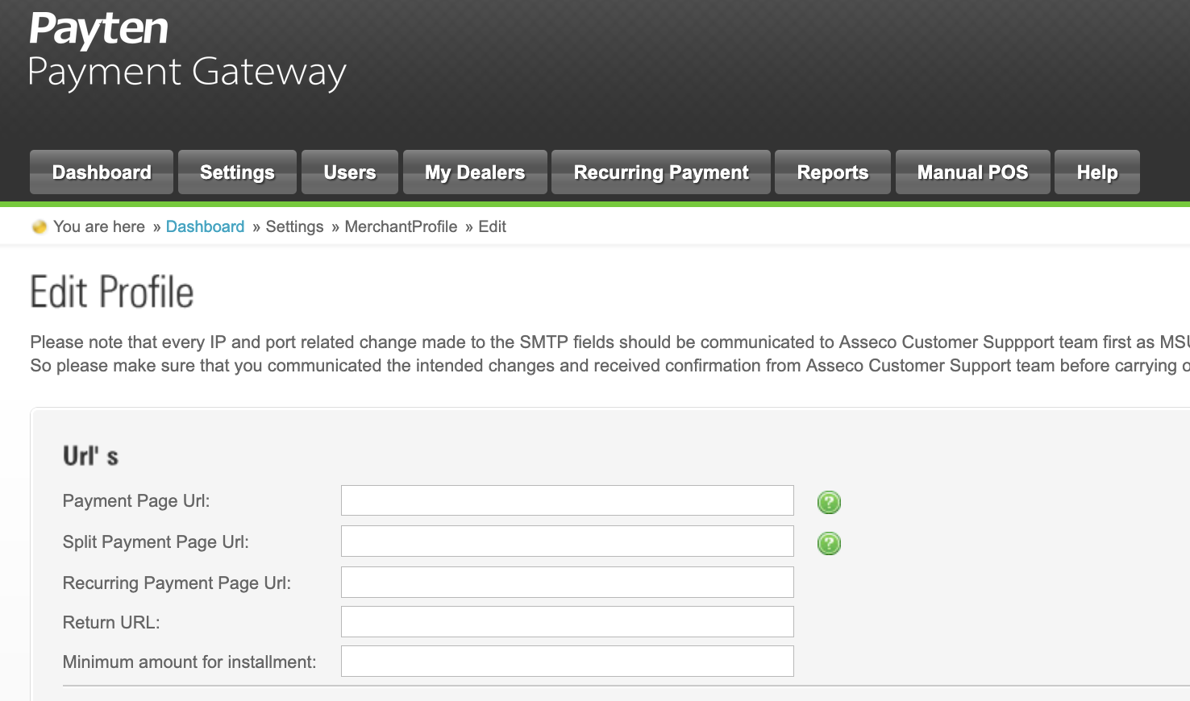The width and height of the screenshot is (1190, 701).
Task: Focus the Payment Page Url input field
Action: (567, 500)
